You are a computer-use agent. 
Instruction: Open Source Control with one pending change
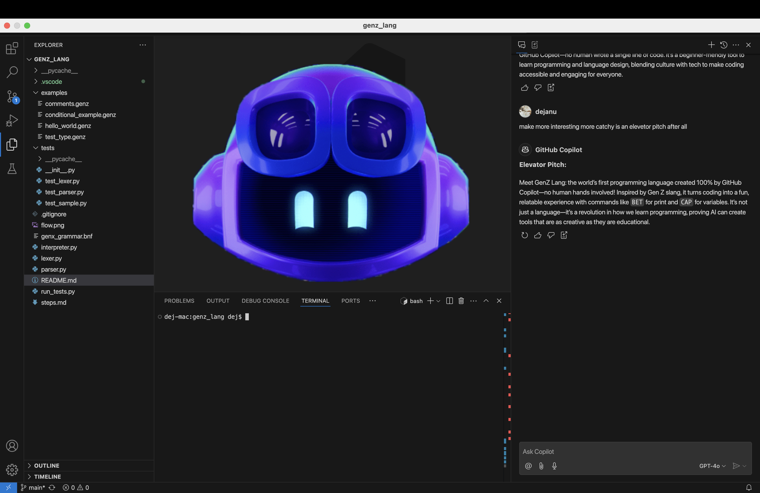[x=12, y=96]
